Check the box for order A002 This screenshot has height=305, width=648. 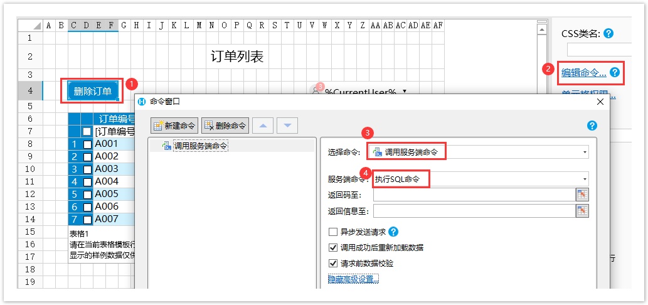pyautogui.click(x=87, y=157)
